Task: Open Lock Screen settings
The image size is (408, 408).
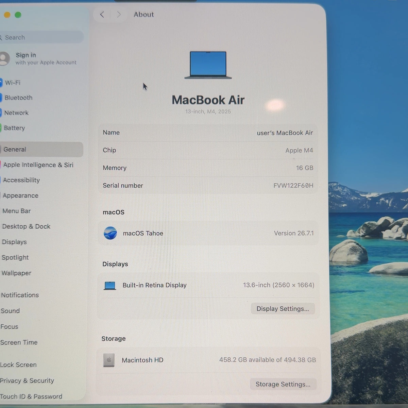Action: (x=18, y=365)
